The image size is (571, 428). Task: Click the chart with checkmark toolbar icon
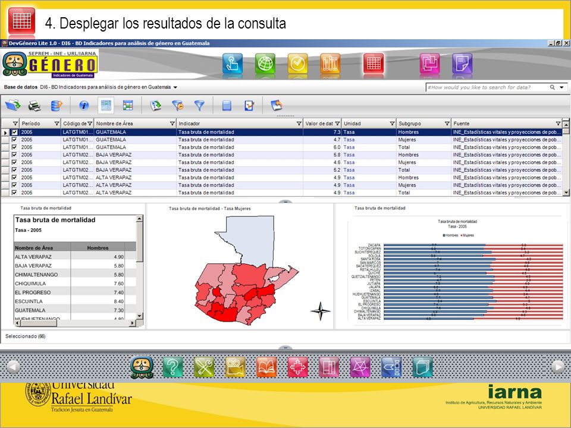coord(249,106)
